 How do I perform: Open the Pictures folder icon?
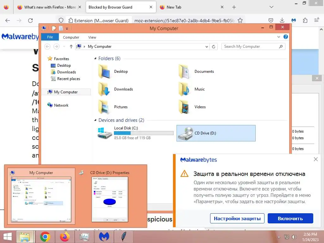click(104, 107)
